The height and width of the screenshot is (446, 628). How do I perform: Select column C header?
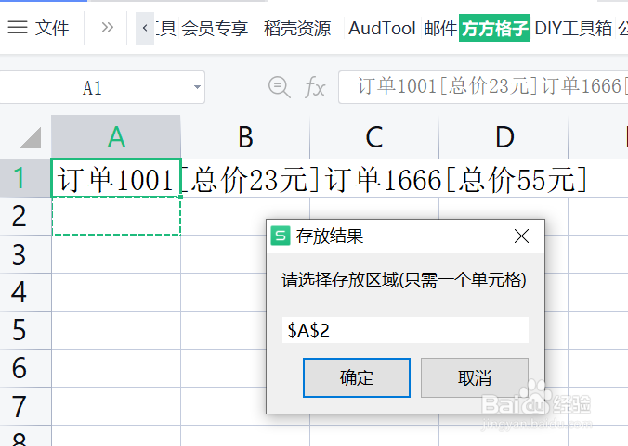click(x=374, y=137)
